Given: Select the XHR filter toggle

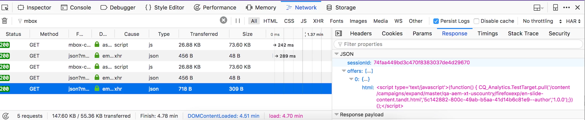Looking at the screenshot, I should click(318, 21).
